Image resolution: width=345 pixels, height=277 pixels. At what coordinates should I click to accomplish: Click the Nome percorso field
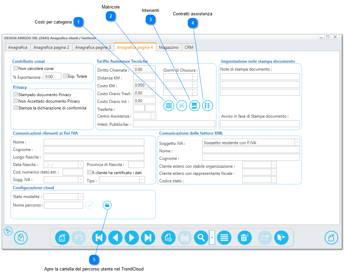[x=63, y=205]
